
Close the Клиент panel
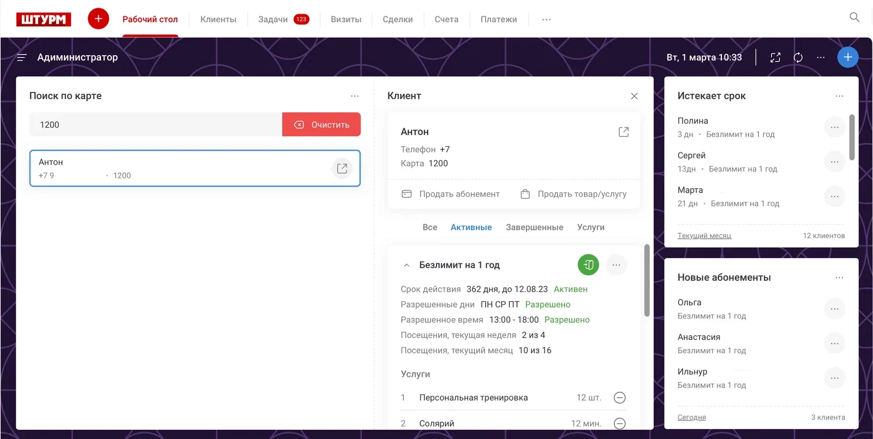[634, 96]
